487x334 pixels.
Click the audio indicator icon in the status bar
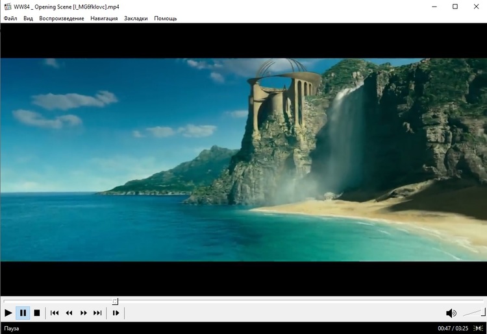click(478, 328)
